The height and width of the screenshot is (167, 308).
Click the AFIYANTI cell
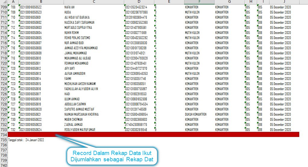point(94,68)
